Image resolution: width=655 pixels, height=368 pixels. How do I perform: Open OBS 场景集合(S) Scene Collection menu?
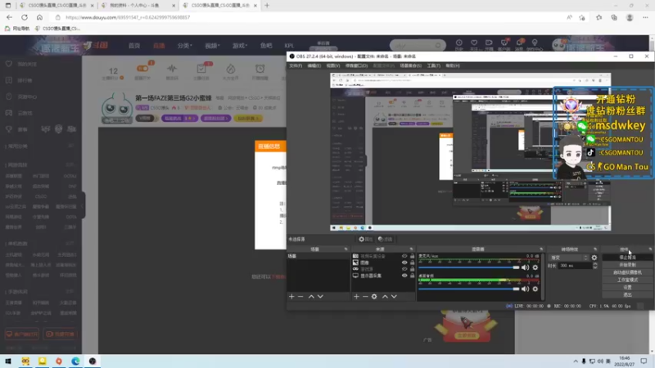(411, 65)
